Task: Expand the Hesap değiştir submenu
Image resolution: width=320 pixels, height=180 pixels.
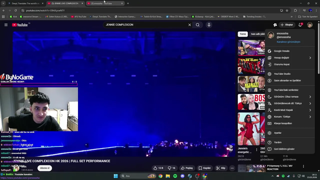Action: coord(289,58)
